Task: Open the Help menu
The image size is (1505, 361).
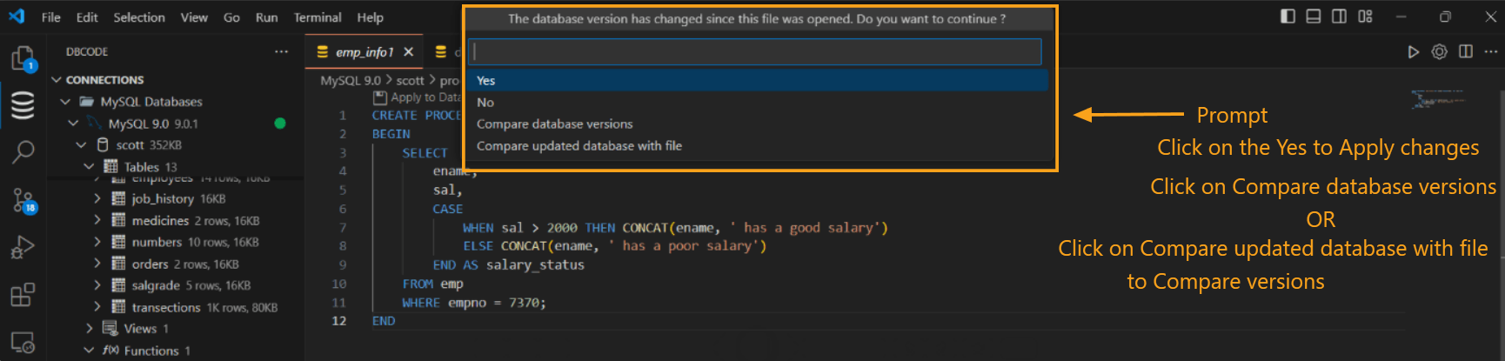Action: click(x=370, y=17)
